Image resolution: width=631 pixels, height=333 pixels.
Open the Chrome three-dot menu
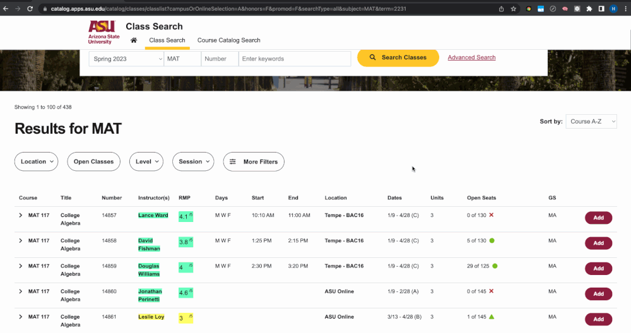(625, 9)
